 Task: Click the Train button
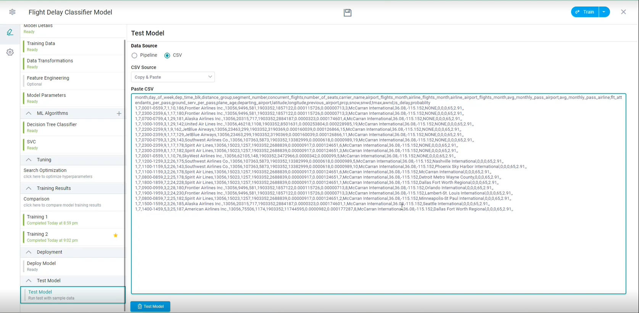pos(585,12)
